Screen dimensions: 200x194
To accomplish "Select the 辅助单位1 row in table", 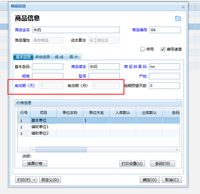I will coord(99,127).
